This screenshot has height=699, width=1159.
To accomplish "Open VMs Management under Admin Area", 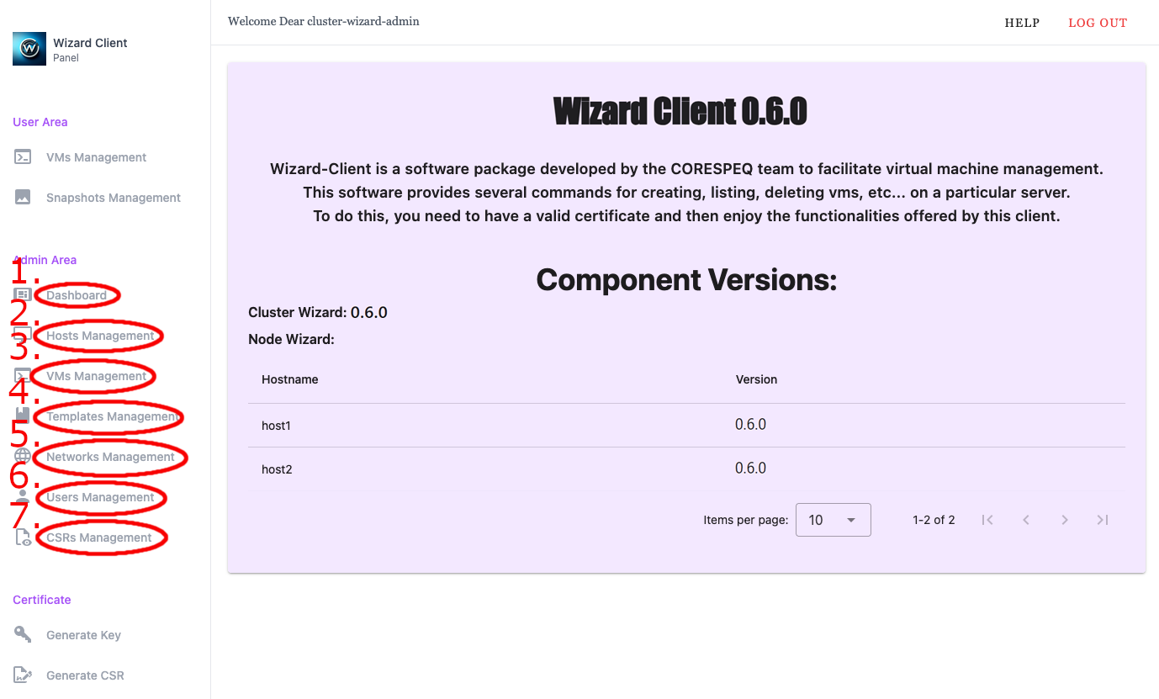I will (96, 376).
